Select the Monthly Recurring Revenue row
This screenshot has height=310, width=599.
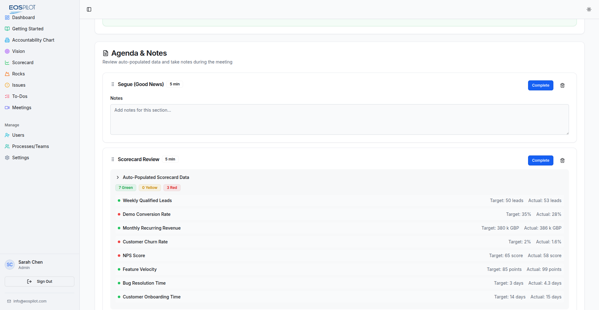[340, 228]
